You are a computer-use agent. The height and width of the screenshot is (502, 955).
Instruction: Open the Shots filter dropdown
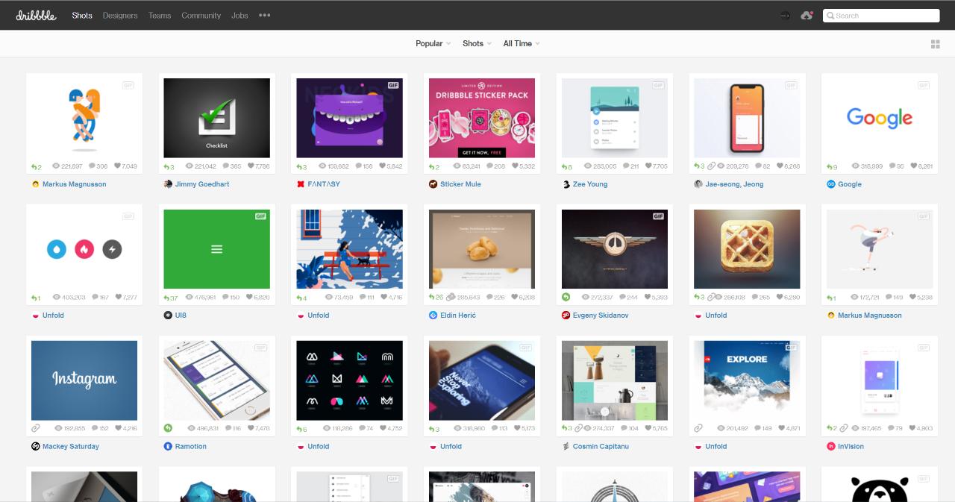477,43
